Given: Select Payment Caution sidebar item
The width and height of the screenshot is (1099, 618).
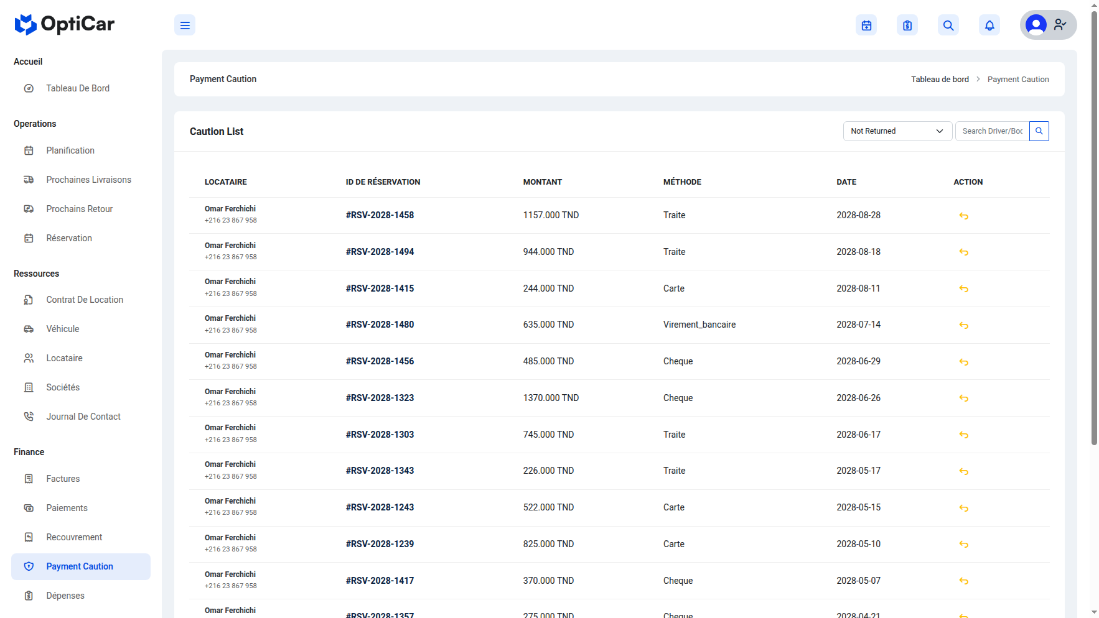Looking at the screenshot, I should pos(81,566).
